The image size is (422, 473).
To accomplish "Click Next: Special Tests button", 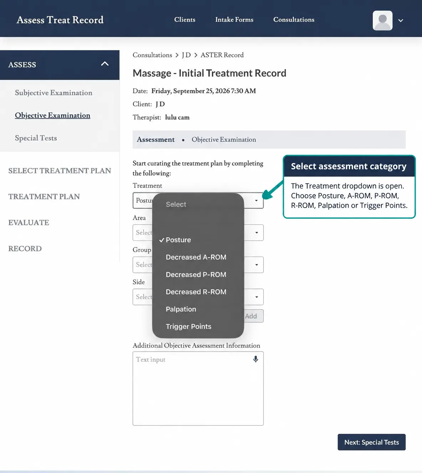I will pos(371,442).
